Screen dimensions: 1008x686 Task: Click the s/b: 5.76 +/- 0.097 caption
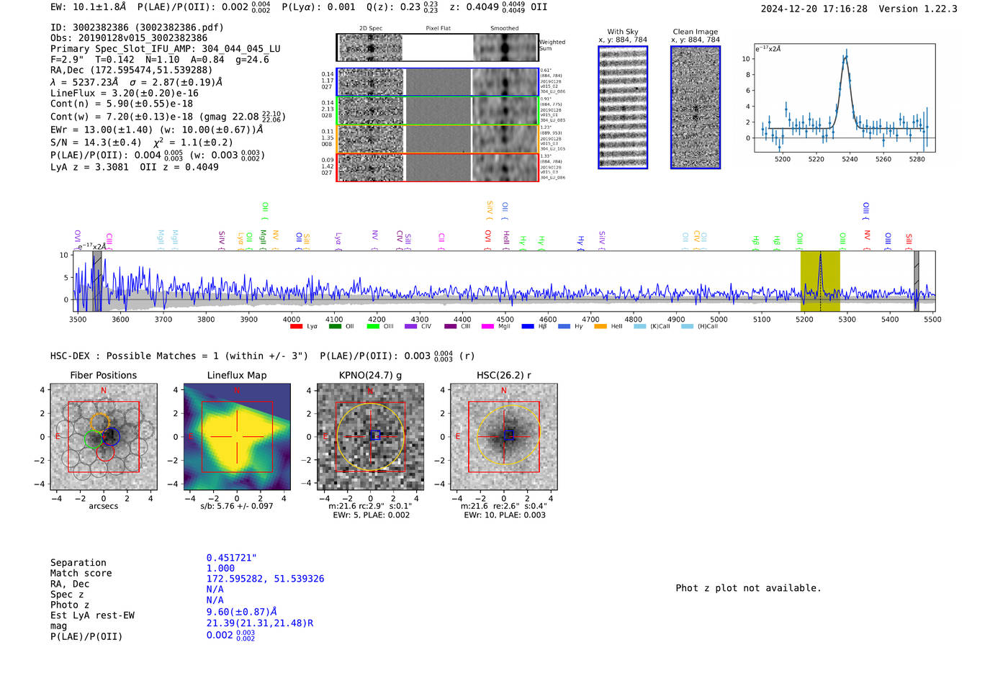tap(237, 506)
